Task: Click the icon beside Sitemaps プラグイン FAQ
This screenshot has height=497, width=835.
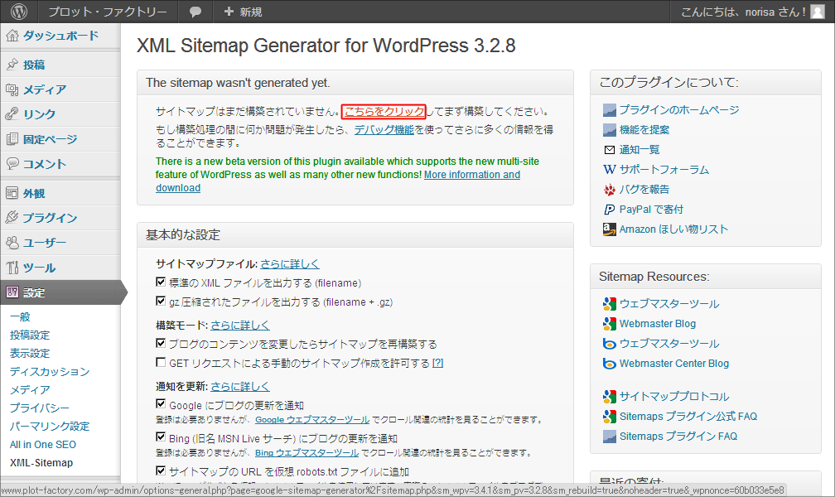Action: (x=609, y=437)
